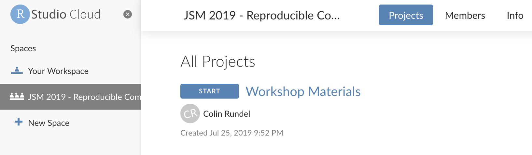
Task: Click the group icon beside JSM 2019 space
Action: [x=17, y=96]
